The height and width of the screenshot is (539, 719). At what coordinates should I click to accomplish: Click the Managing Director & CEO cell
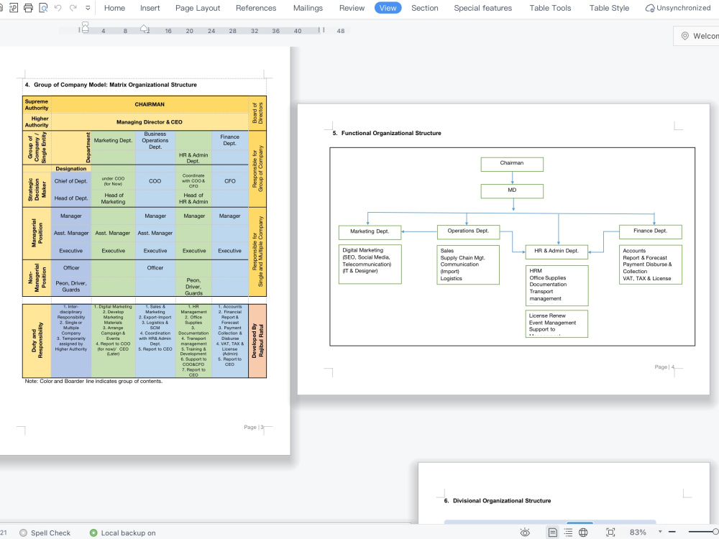150,122
